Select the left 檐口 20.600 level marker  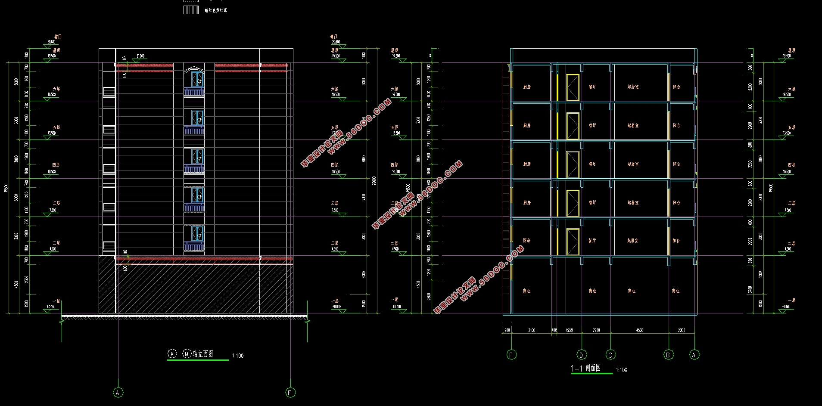coord(53,40)
